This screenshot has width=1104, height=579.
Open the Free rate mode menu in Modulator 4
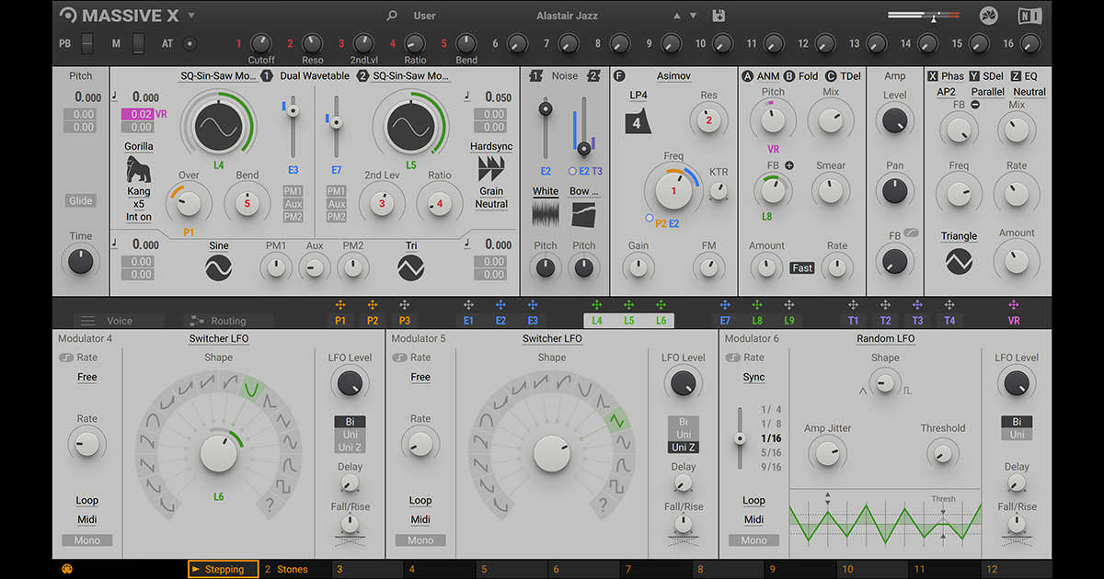87,378
